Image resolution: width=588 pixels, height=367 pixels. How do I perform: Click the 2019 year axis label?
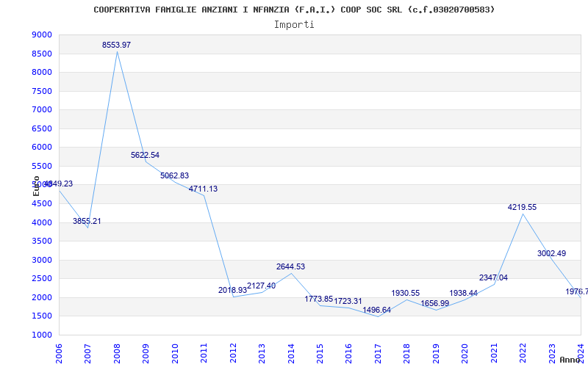[x=436, y=354]
